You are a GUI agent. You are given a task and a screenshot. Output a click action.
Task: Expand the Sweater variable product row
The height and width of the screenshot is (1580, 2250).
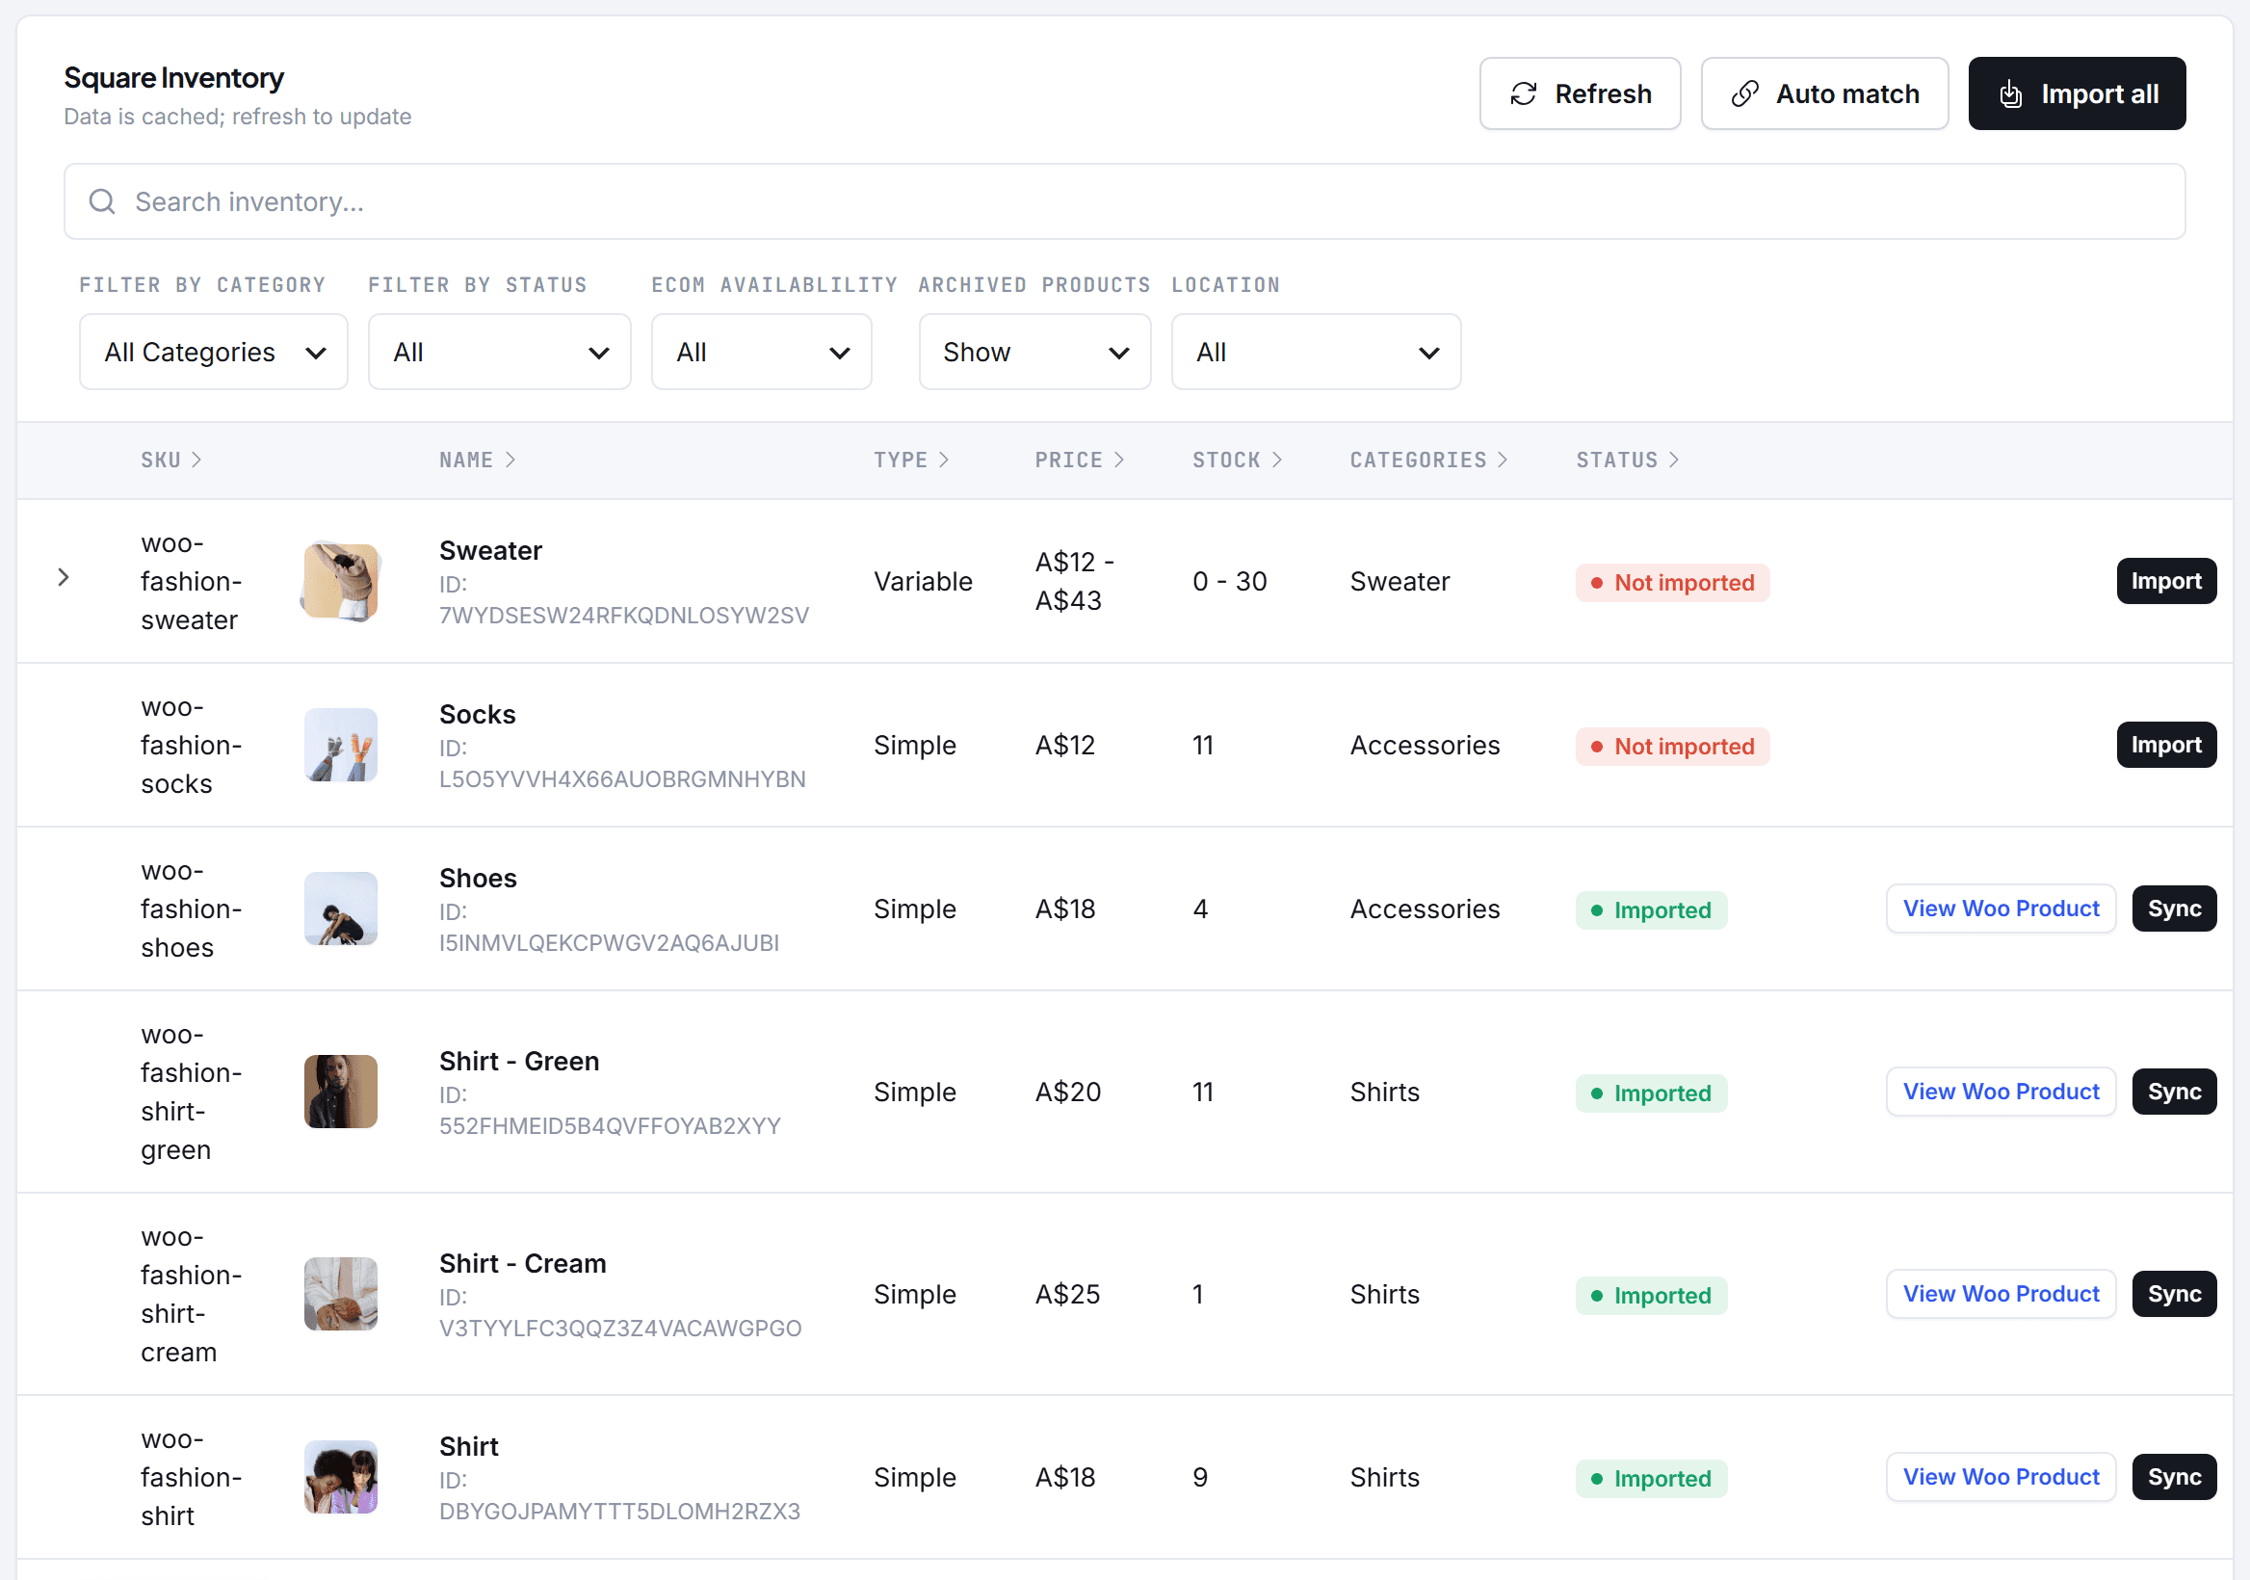64,577
